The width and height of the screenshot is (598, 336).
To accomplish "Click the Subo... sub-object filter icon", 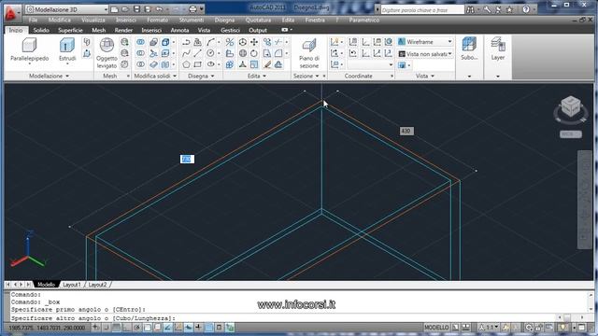I will coord(469,44).
